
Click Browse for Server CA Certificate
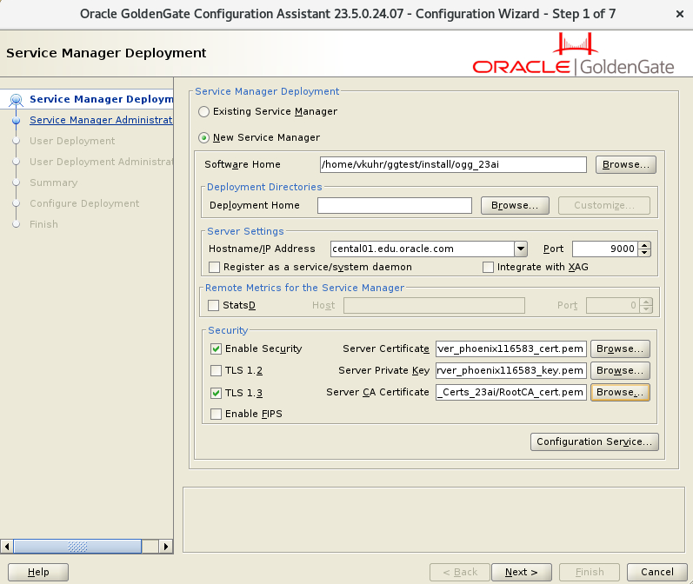click(620, 392)
